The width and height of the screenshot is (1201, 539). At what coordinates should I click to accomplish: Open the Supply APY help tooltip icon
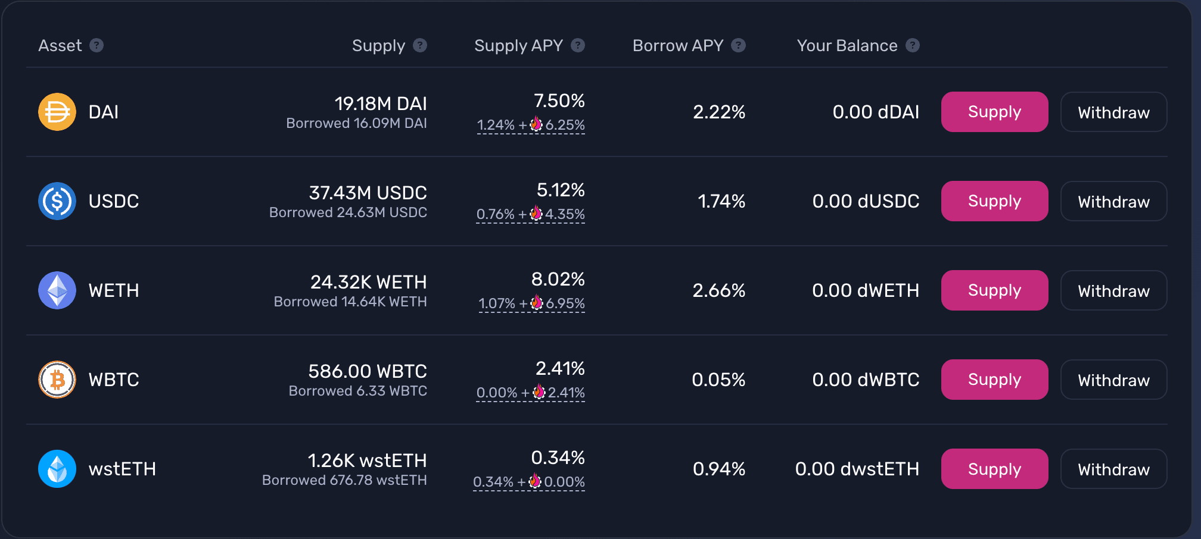(578, 45)
